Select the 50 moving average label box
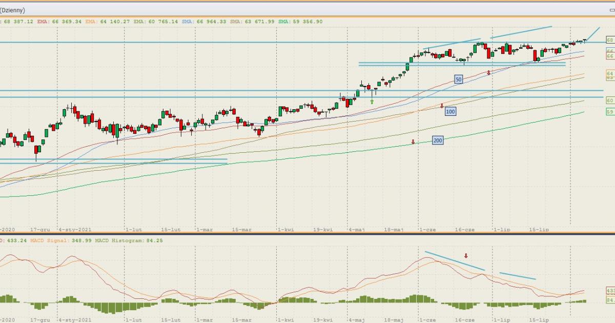This screenshot has width=615, height=323. [458, 79]
